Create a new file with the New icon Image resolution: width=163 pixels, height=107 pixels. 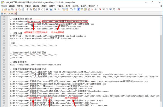pyautogui.click(x=2, y=9)
